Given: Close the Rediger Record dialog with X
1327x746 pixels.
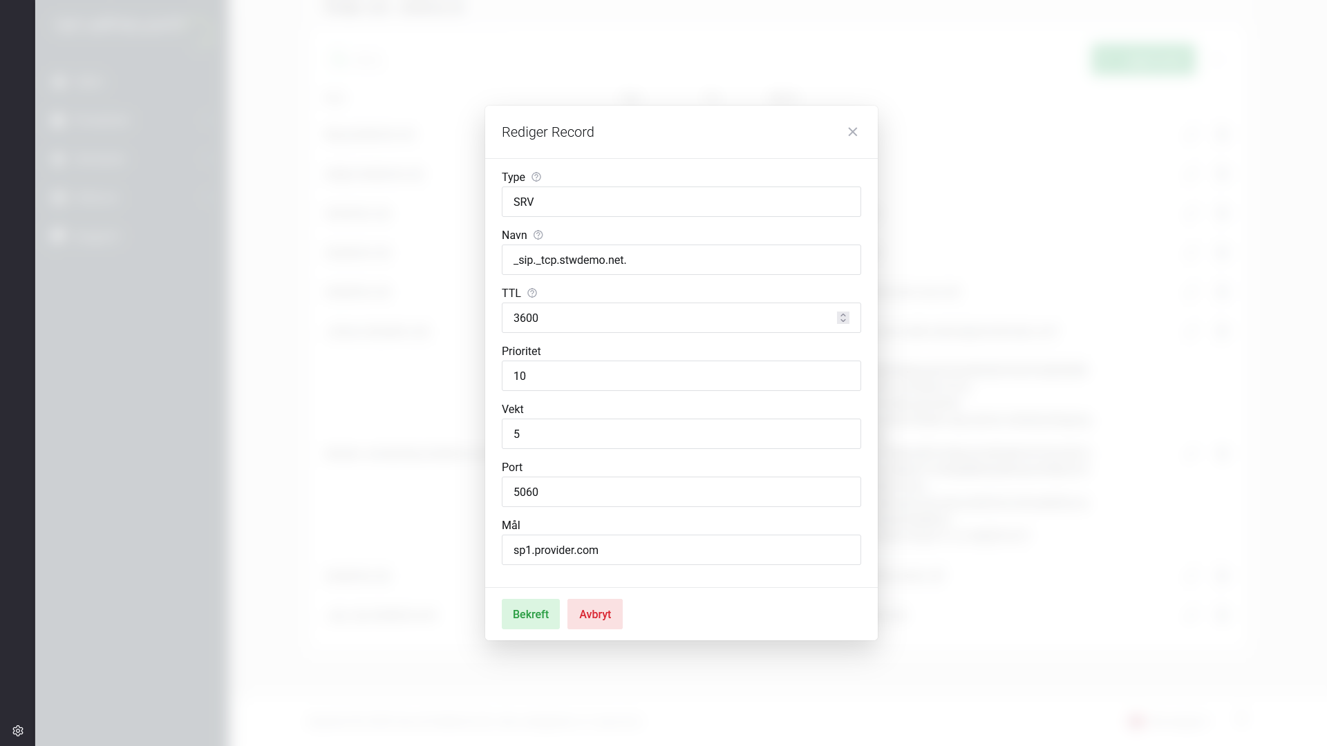Looking at the screenshot, I should (852, 132).
